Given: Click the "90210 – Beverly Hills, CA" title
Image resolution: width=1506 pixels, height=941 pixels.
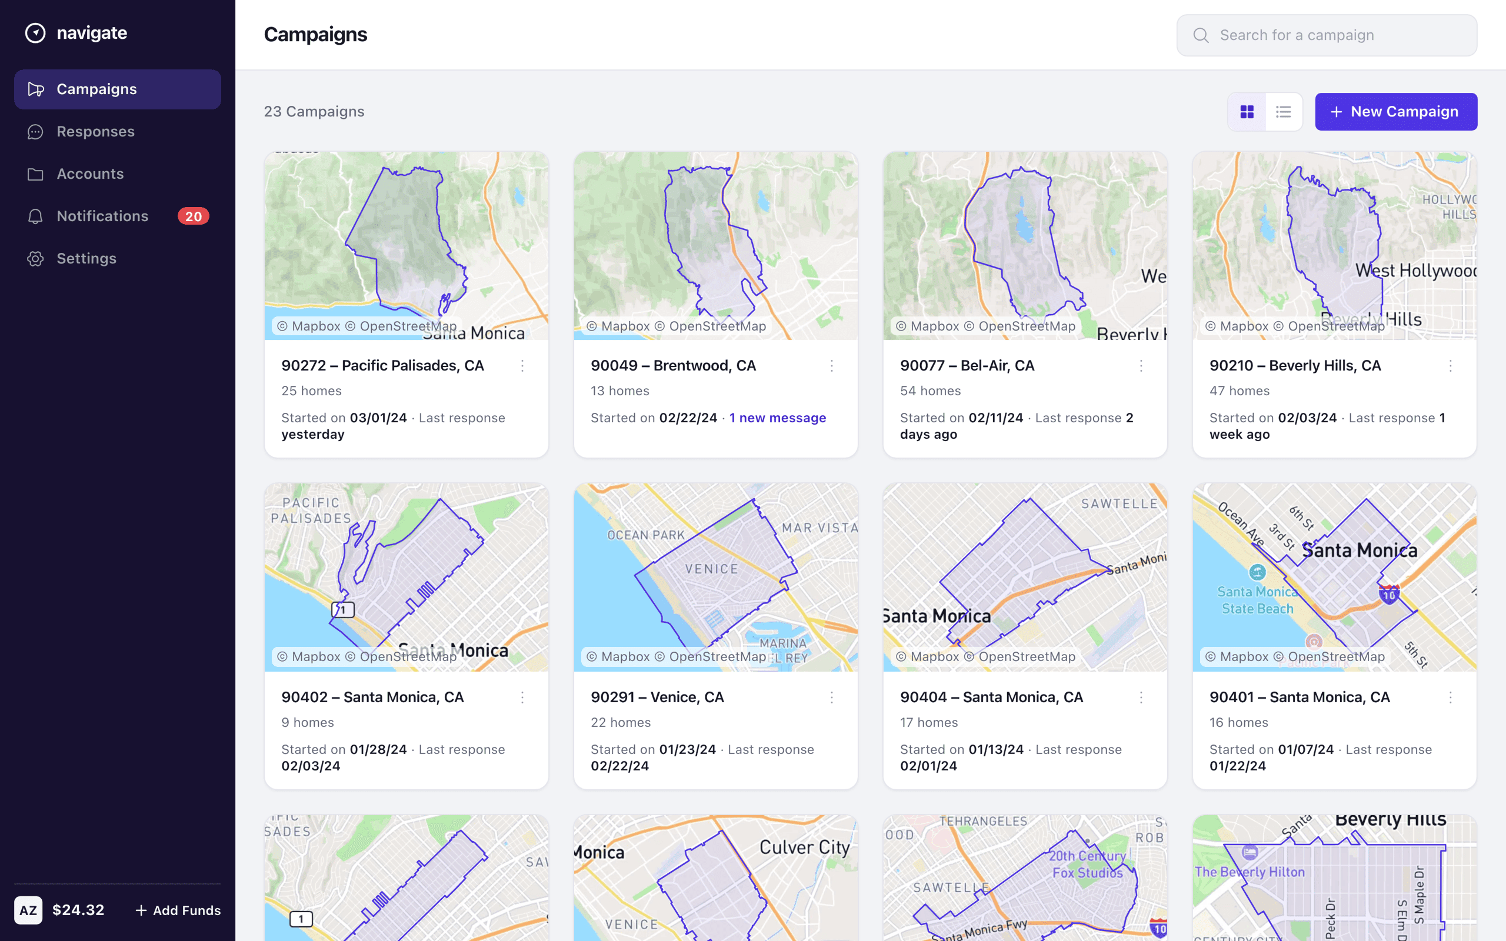Looking at the screenshot, I should click(x=1295, y=366).
